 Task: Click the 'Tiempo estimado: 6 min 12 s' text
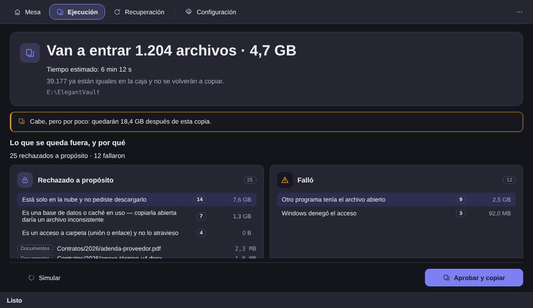(89, 70)
